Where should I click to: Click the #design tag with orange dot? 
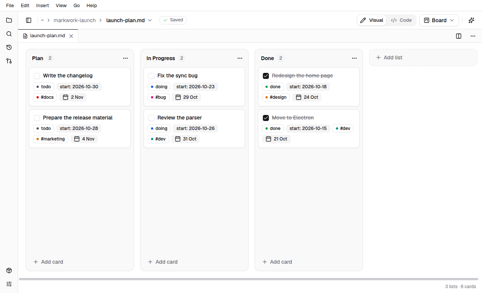click(276, 97)
